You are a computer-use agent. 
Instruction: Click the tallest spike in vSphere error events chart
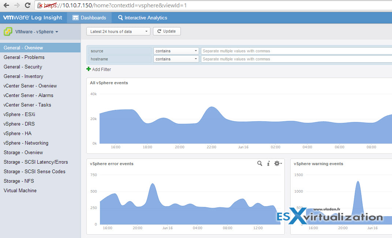(x=153, y=184)
